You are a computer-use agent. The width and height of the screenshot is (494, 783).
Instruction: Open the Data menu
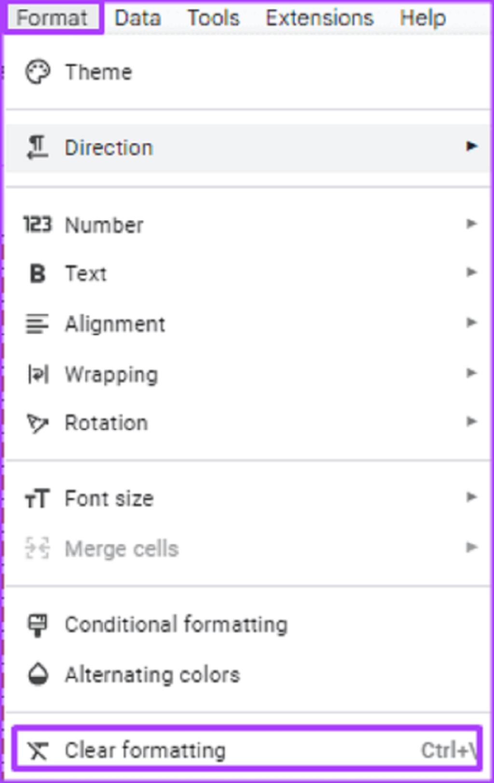pyautogui.click(x=137, y=18)
